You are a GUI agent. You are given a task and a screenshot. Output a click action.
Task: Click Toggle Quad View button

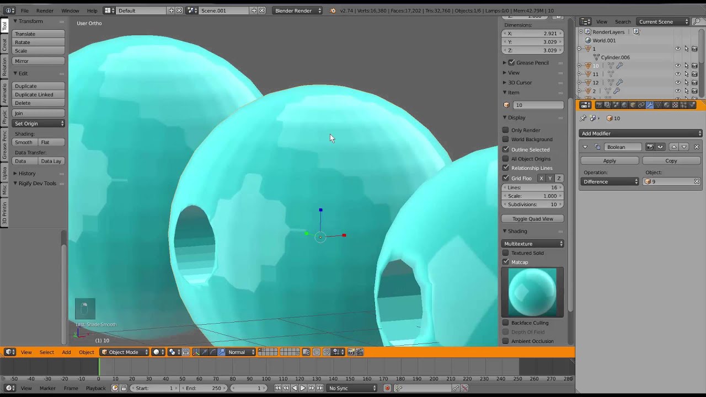(x=533, y=218)
